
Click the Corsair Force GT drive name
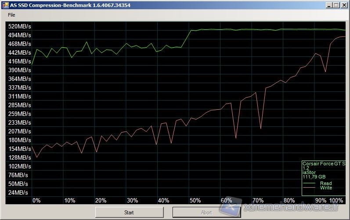pyautogui.click(x=324, y=164)
